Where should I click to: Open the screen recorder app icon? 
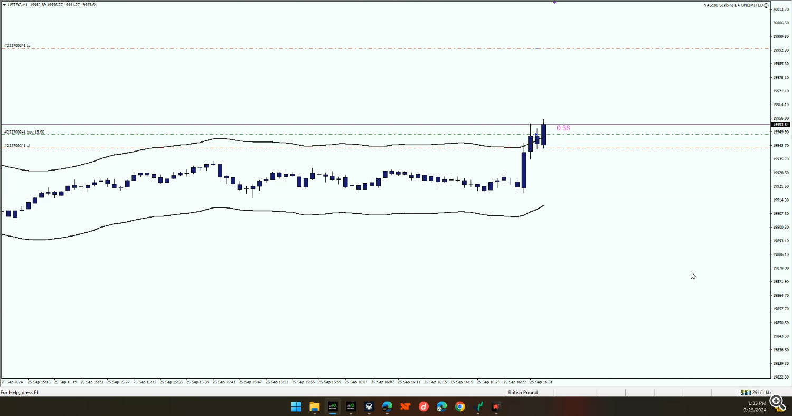496,406
